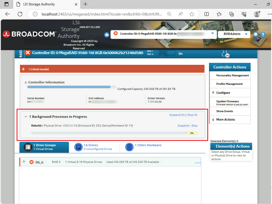The width and height of the screenshot is (272, 204).
Task: Click the home icon in the header
Action: 107,35
